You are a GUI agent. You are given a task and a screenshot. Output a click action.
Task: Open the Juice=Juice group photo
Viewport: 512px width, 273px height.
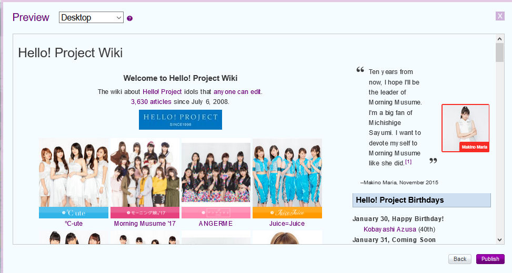(287, 178)
